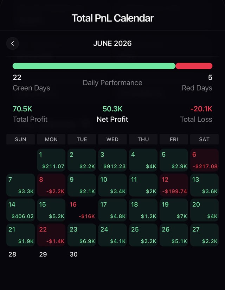Image resolution: width=225 pixels, height=290 pixels.
Task: Click the TUE column header
Action: (x=82, y=139)
